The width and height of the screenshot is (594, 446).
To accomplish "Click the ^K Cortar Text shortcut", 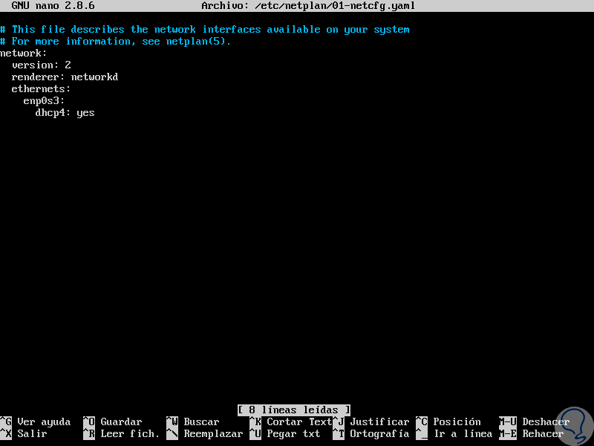I will (291, 421).
